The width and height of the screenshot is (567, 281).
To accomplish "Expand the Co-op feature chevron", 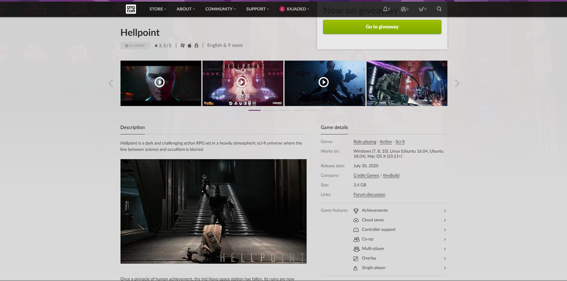I will tap(445, 239).
